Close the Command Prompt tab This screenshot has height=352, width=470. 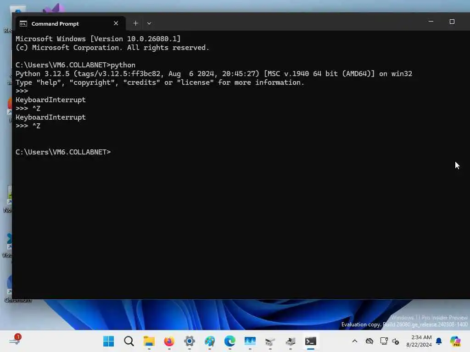tap(116, 23)
